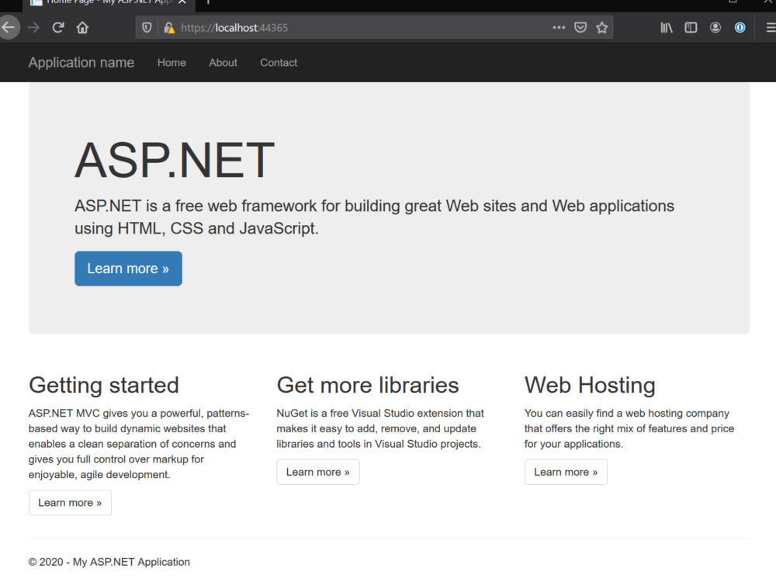Open the Firefox Library menu
Image resolution: width=776 pixels, height=582 pixels.
(x=666, y=27)
